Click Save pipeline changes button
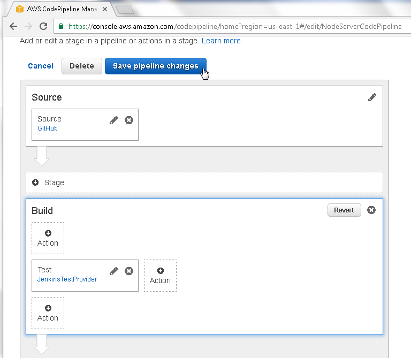This screenshot has width=411, height=358. (155, 66)
